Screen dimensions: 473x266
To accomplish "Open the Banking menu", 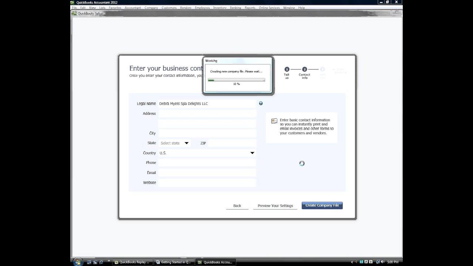I will (x=235, y=8).
